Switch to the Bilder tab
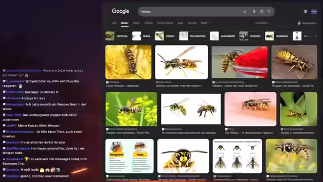323x182 pixels. (x=125, y=23)
